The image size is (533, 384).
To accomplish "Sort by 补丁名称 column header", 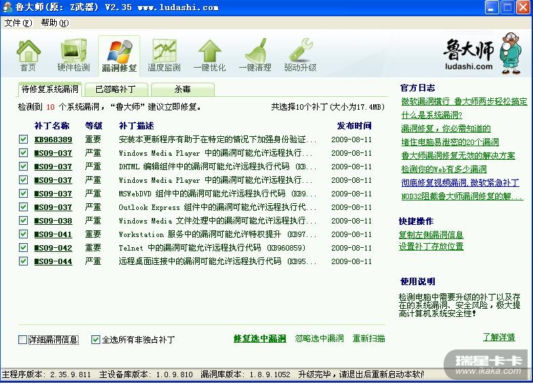I will (x=51, y=126).
